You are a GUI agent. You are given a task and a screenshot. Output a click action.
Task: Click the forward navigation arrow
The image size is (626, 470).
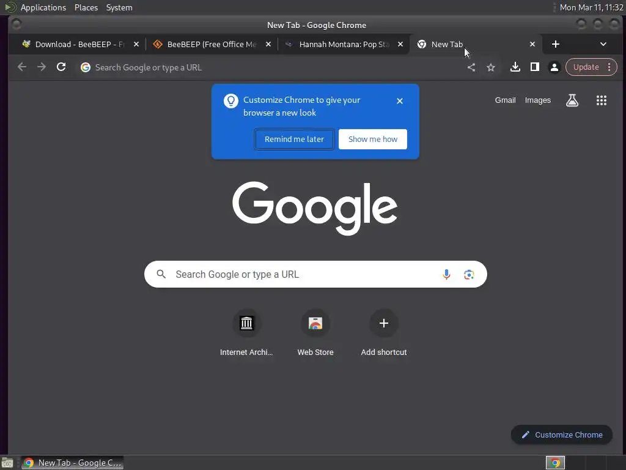pos(42,67)
